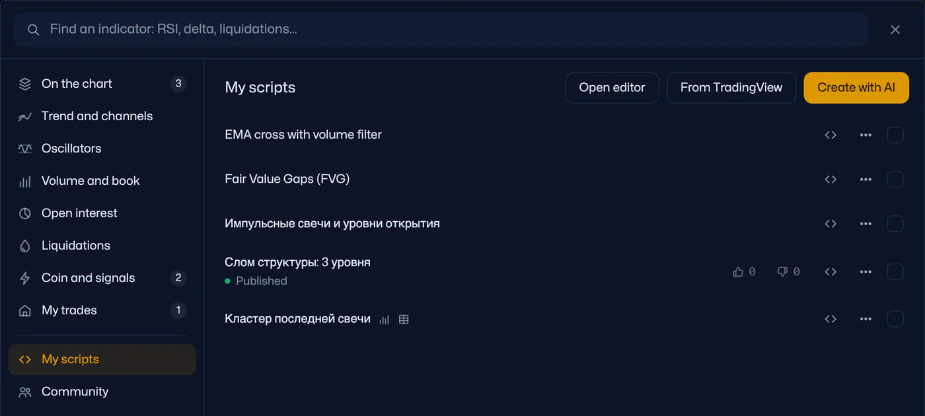
Task: Click the Community people icon
Action: tap(25, 392)
